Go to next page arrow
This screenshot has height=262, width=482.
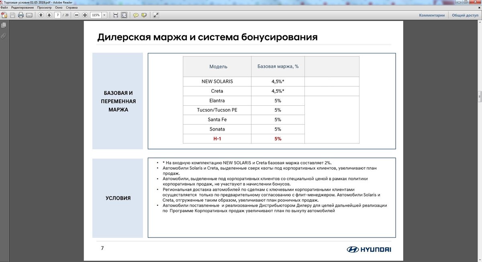pos(49,15)
